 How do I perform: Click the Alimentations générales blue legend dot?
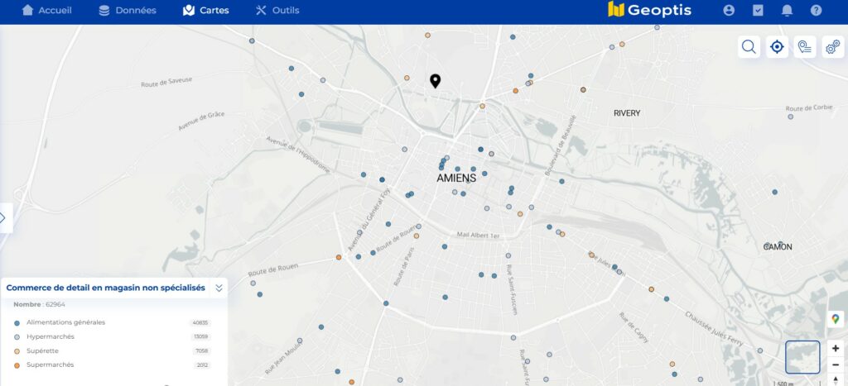pos(17,323)
